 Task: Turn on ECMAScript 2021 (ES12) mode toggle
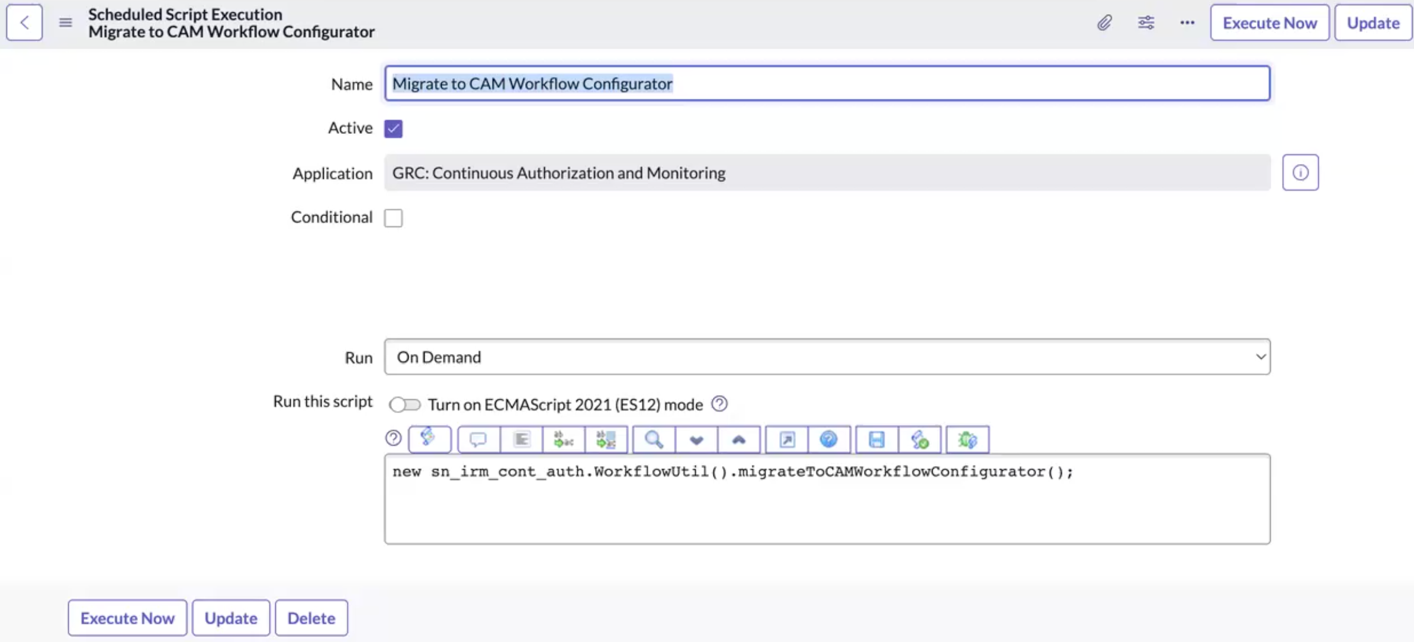pos(405,405)
